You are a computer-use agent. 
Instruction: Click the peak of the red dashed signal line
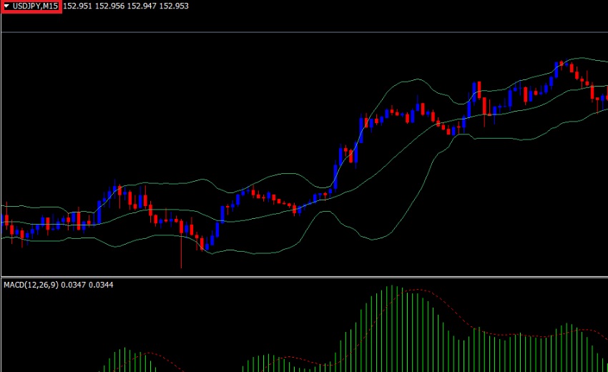[x=413, y=290]
